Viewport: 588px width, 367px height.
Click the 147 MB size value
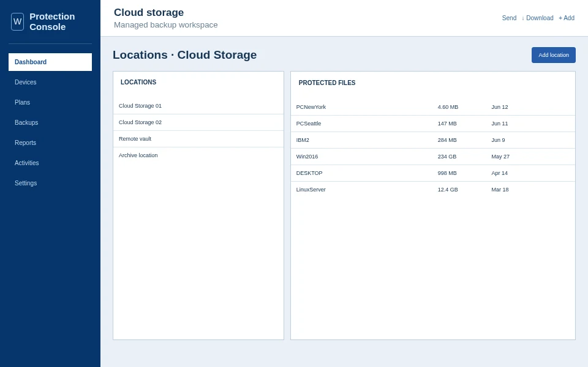[x=447, y=124]
